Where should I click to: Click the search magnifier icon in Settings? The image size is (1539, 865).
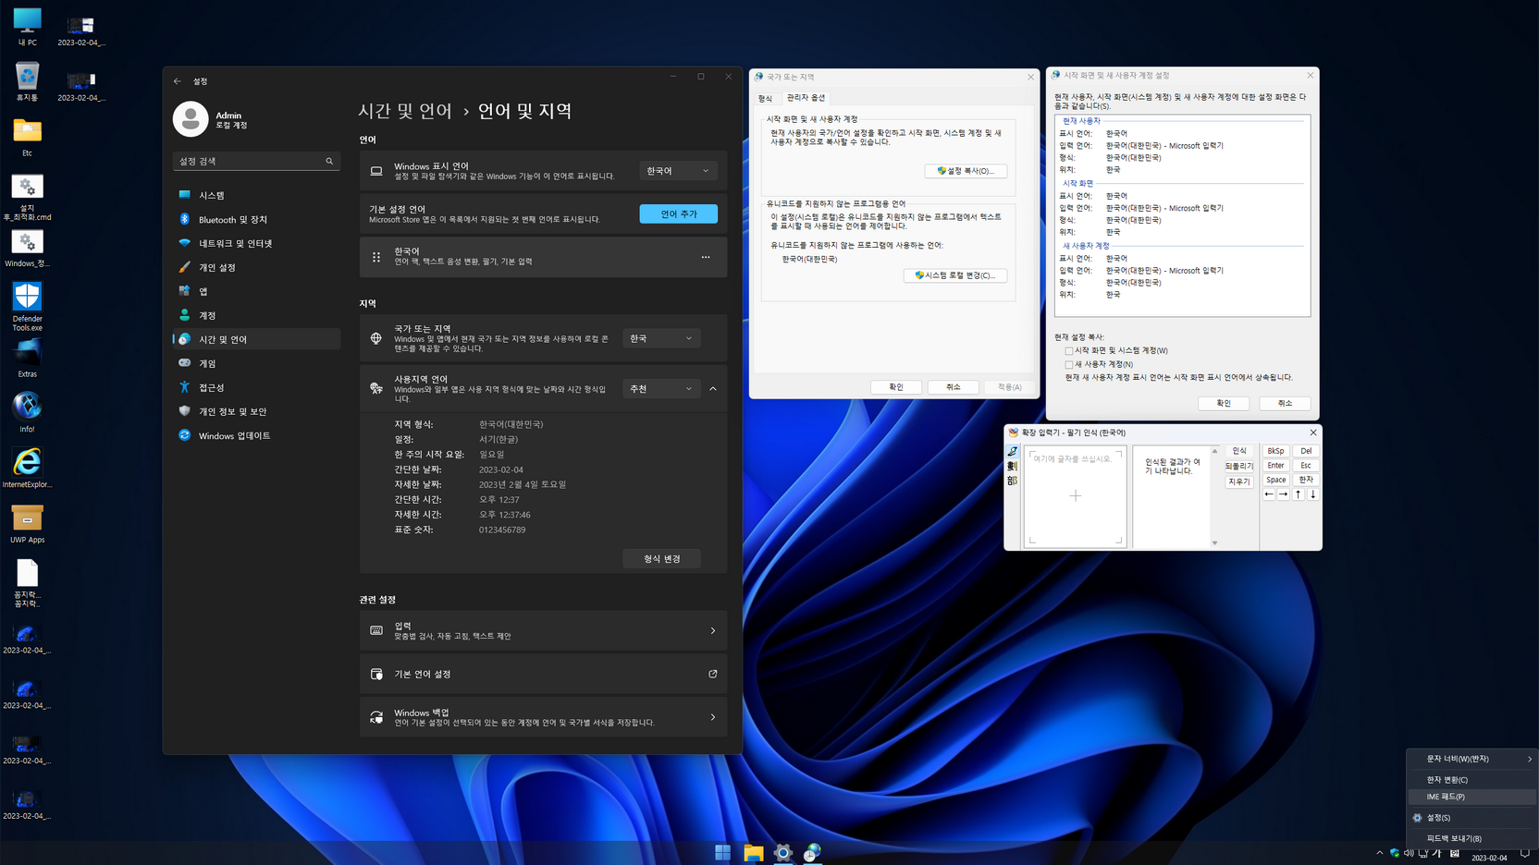329,161
